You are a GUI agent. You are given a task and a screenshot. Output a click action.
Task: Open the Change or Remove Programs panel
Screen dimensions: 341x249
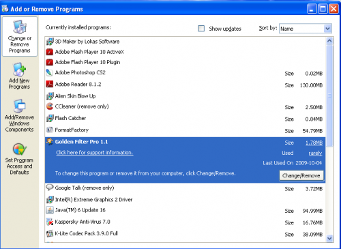(x=20, y=36)
